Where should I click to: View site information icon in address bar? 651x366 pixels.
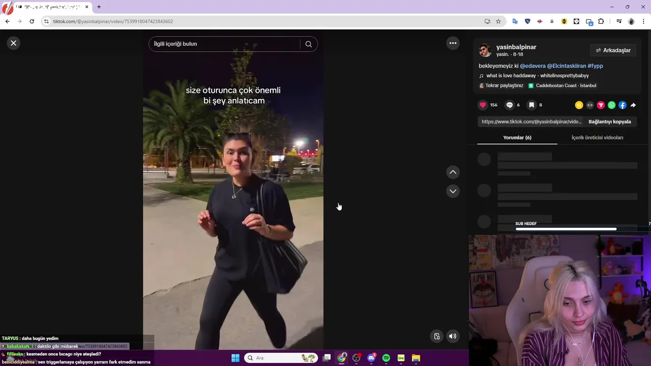pyautogui.click(x=46, y=21)
